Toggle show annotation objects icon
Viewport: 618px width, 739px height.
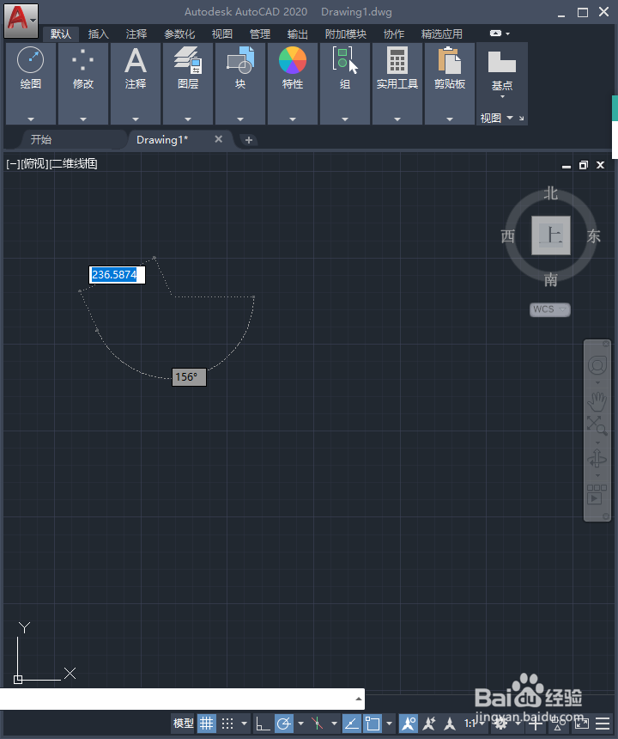point(408,723)
